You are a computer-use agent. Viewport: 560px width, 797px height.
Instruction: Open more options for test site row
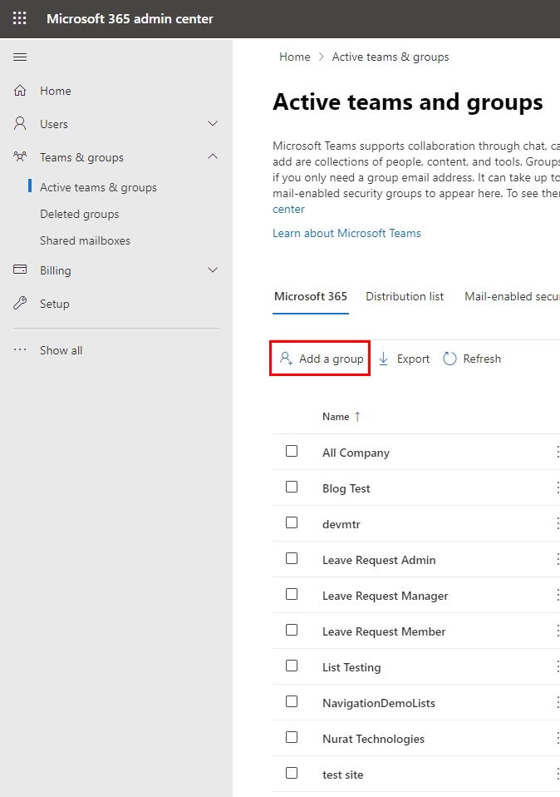click(x=557, y=775)
